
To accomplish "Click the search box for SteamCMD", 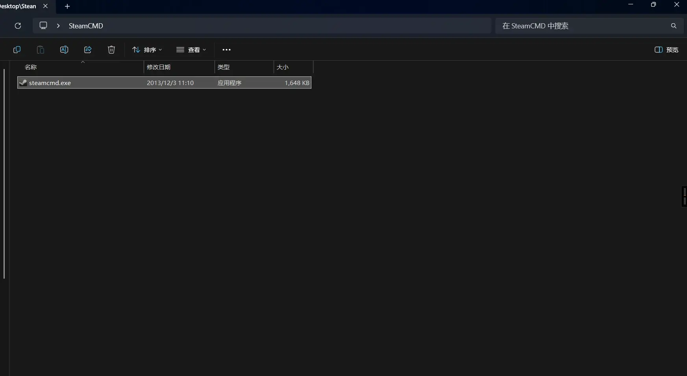I will 589,26.
